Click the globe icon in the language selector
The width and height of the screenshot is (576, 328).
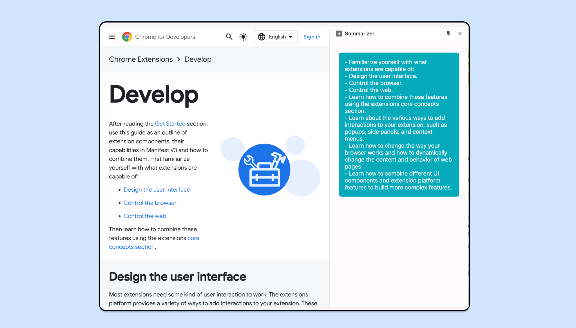coord(261,37)
